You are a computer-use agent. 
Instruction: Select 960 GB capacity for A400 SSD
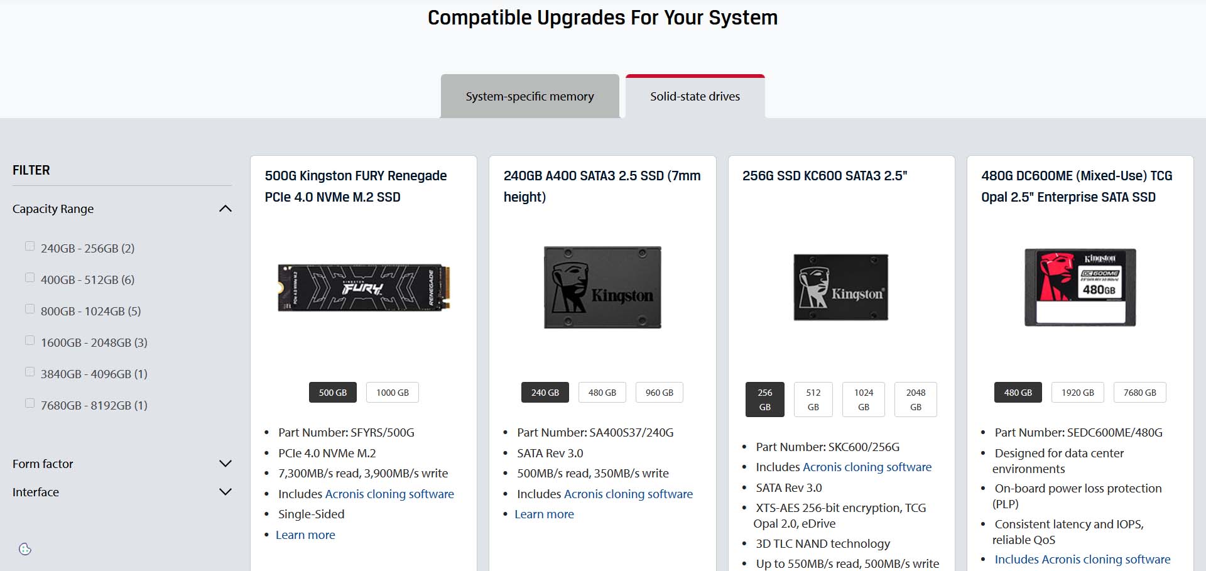click(659, 393)
